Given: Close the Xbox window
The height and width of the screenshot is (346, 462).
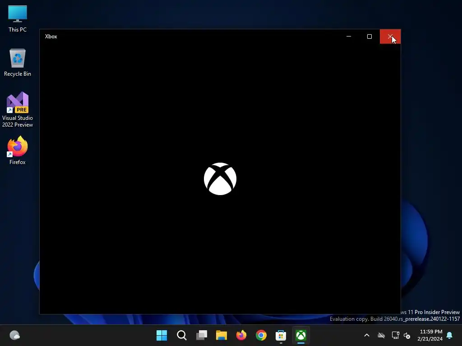Looking at the screenshot, I should click(390, 36).
